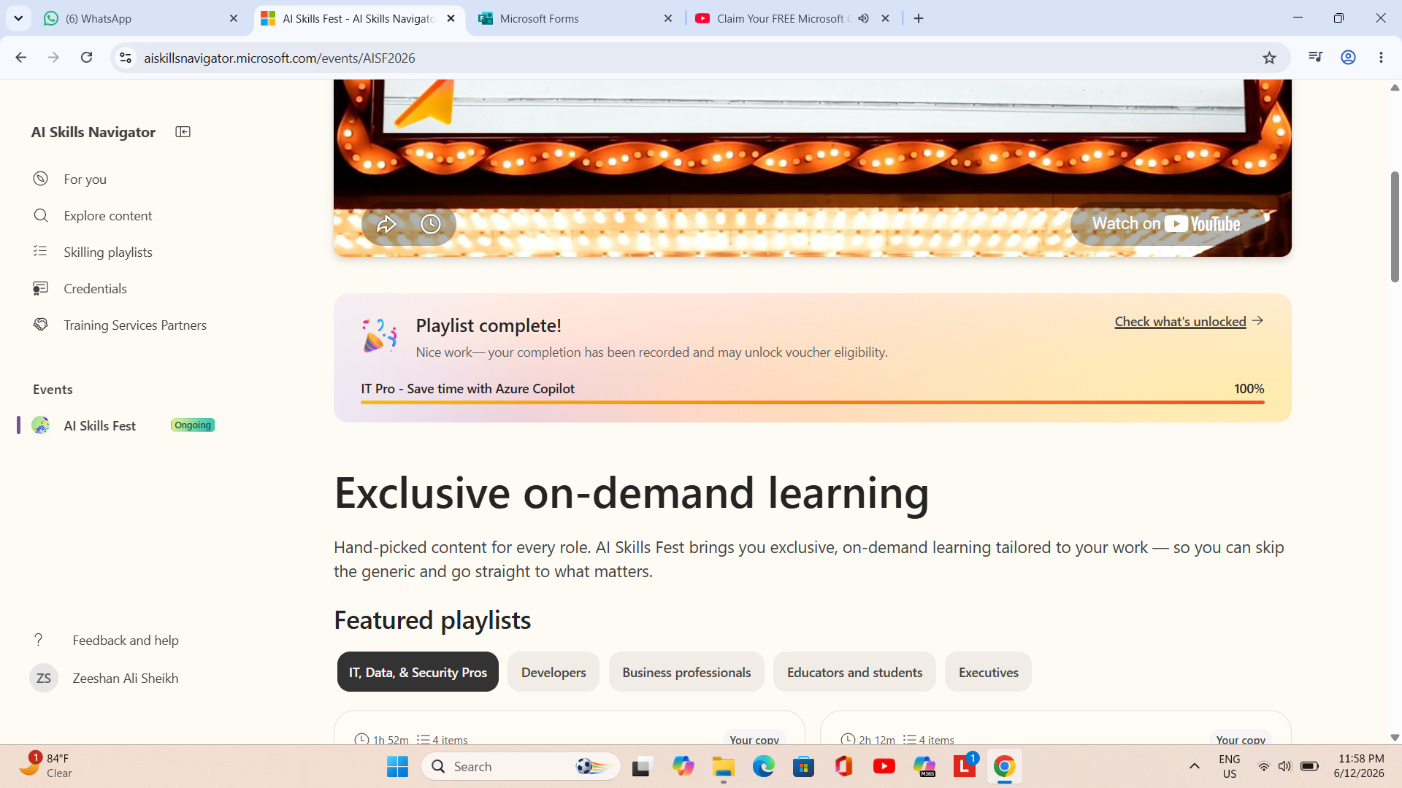The height and width of the screenshot is (788, 1402).
Task: Open Training Services Partners
Action: [x=134, y=325]
